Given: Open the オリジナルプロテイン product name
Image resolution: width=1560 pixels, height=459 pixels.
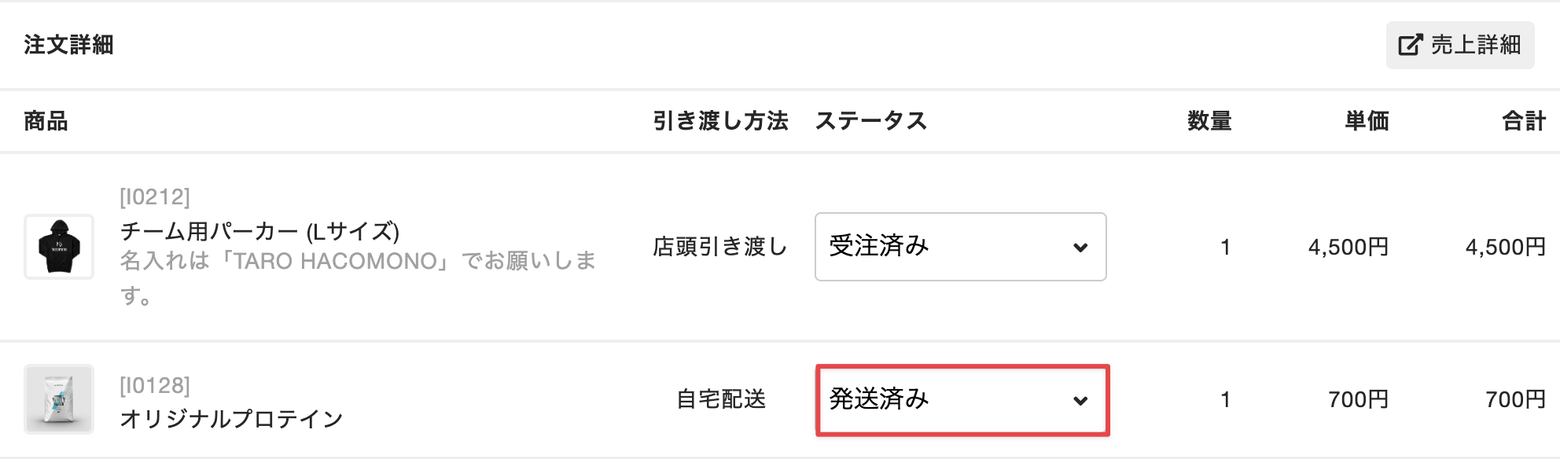Looking at the screenshot, I should pos(231,419).
